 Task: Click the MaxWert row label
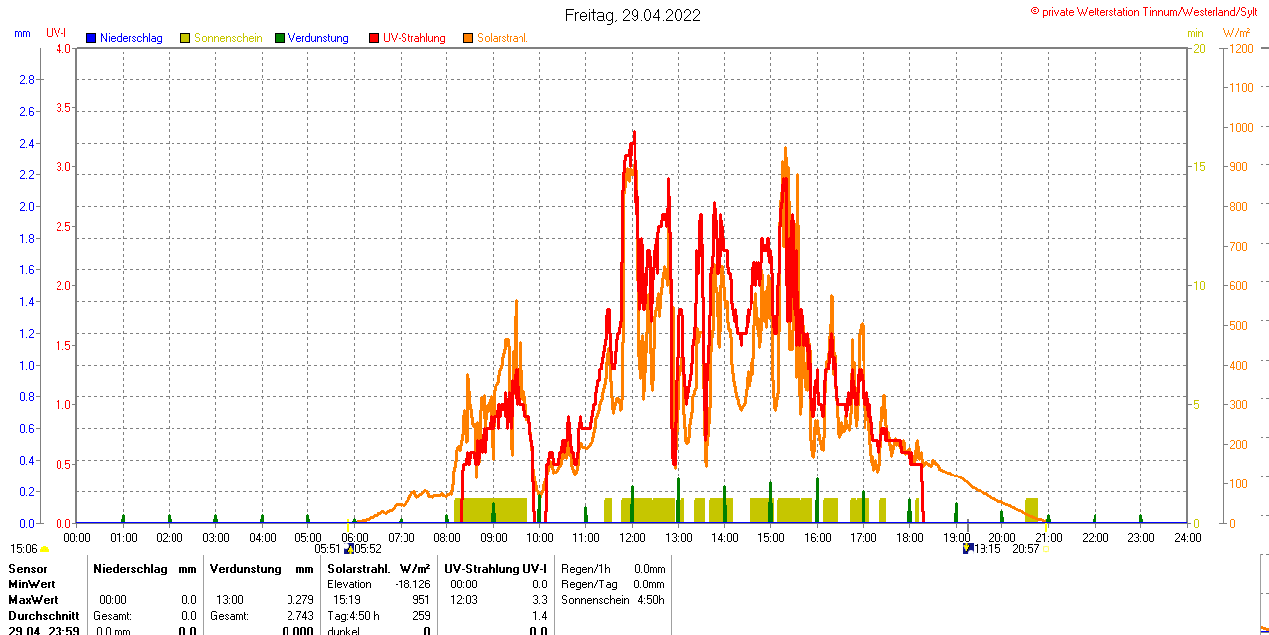tap(34, 600)
